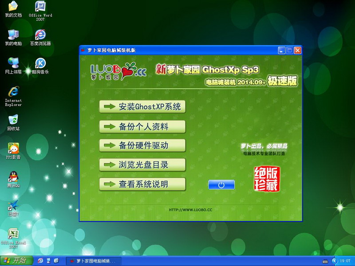Launch Office Excel 2007 shortcut
The height and width of the screenshot is (266, 355).
coord(13,239)
